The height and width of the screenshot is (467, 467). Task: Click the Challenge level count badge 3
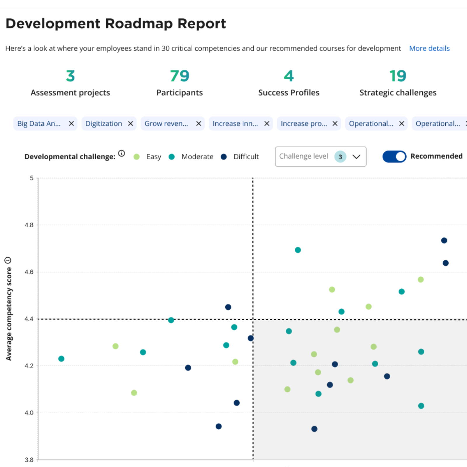tap(340, 157)
